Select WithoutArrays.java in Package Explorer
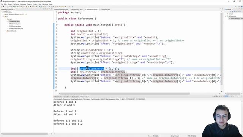 click(17, 29)
